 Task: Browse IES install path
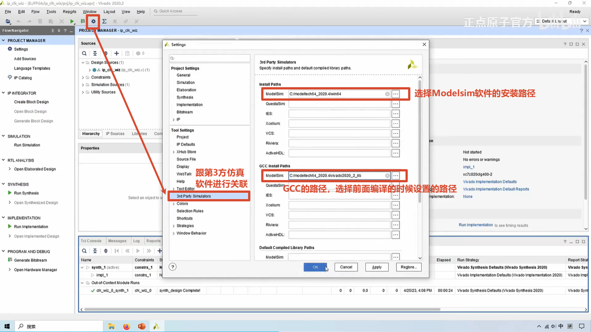pyautogui.click(x=395, y=114)
